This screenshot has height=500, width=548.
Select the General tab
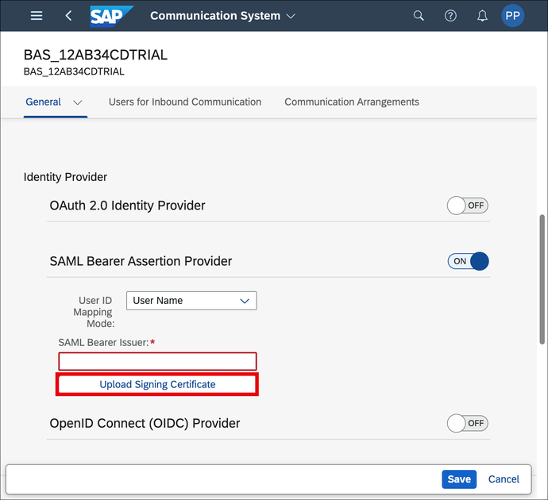tap(44, 102)
